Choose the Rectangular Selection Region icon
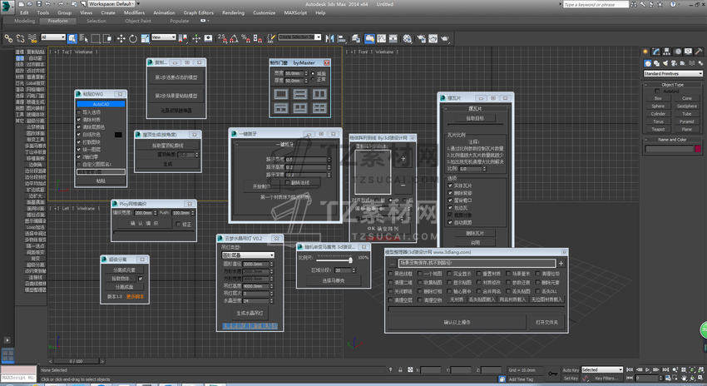 (96, 39)
